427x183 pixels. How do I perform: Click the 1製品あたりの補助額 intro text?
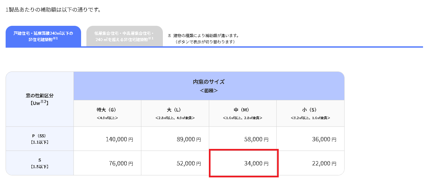coord(53,10)
